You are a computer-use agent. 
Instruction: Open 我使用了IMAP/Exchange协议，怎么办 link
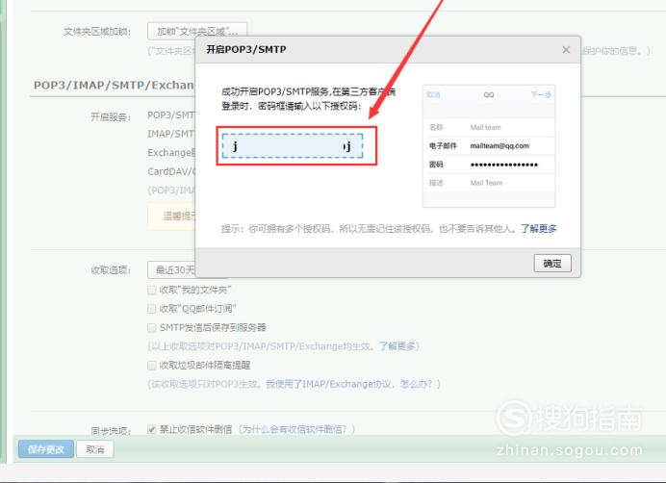(348, 384)
